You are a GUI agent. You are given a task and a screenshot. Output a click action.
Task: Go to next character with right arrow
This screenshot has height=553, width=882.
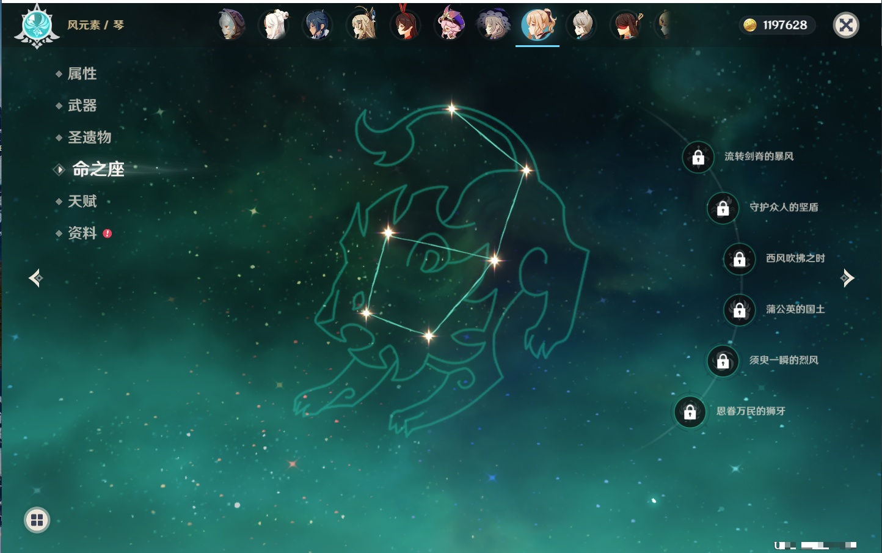click(847, 278)
